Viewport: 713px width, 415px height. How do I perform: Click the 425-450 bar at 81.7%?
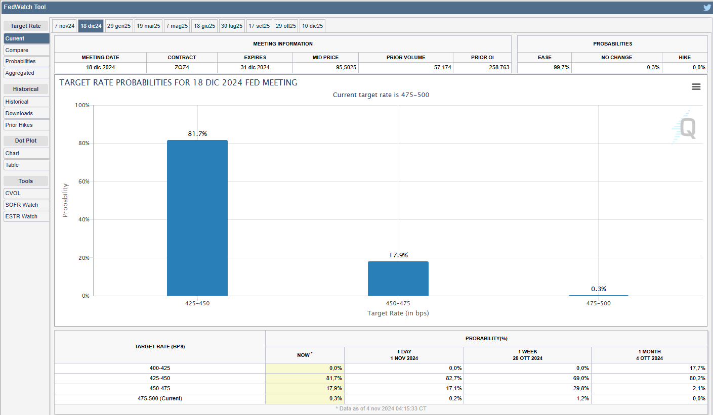click(x=197, y=218)
